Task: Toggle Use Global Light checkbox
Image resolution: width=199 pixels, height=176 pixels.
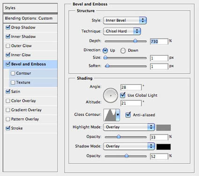Action: [x=123, y=95]
